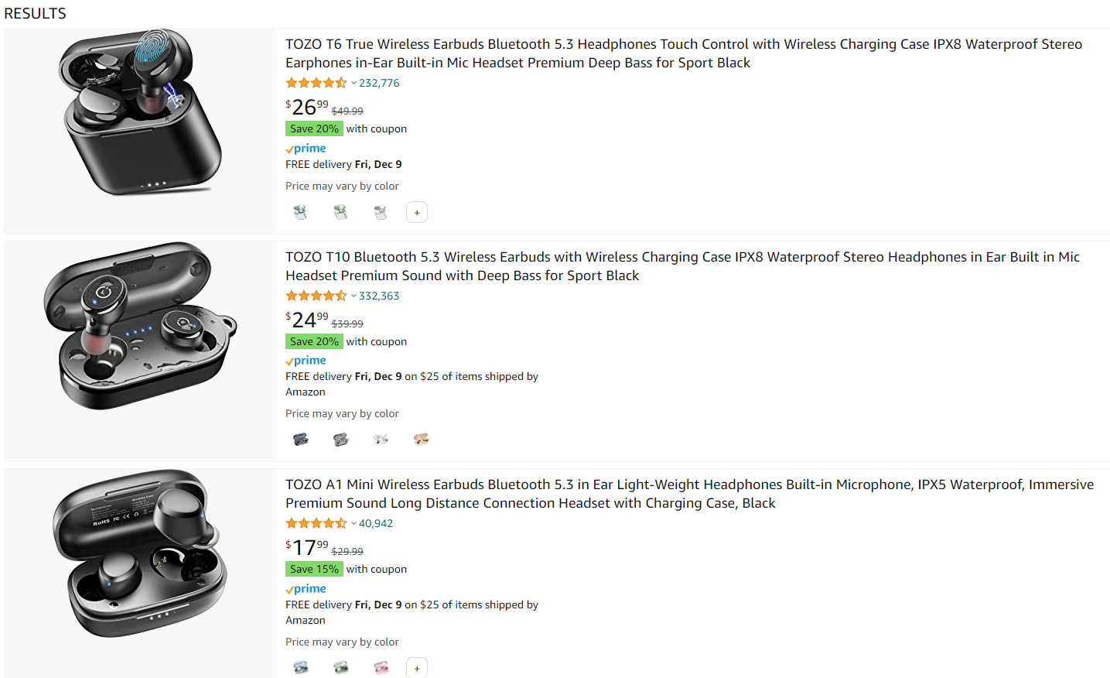Open the TOZO T10 product image
Image resolution: width=1110 pixels, height=678 pixels.
(140, 326)
